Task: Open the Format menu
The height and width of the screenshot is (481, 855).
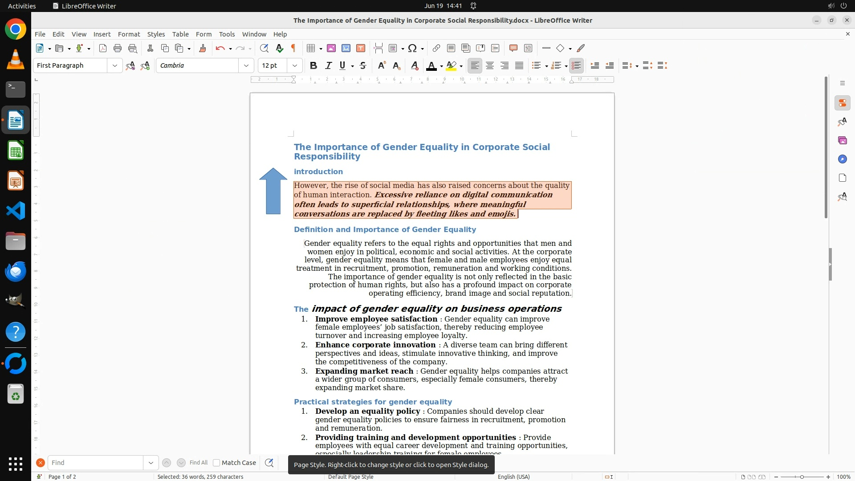Action: pos(129,34)
